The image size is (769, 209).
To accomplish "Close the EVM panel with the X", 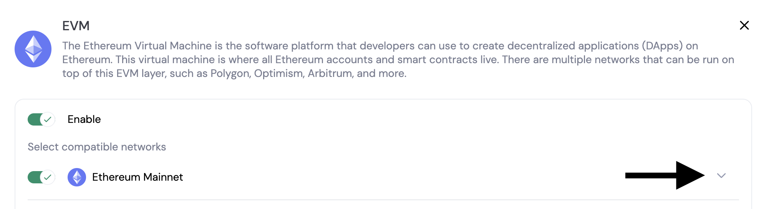I will 744,25.
